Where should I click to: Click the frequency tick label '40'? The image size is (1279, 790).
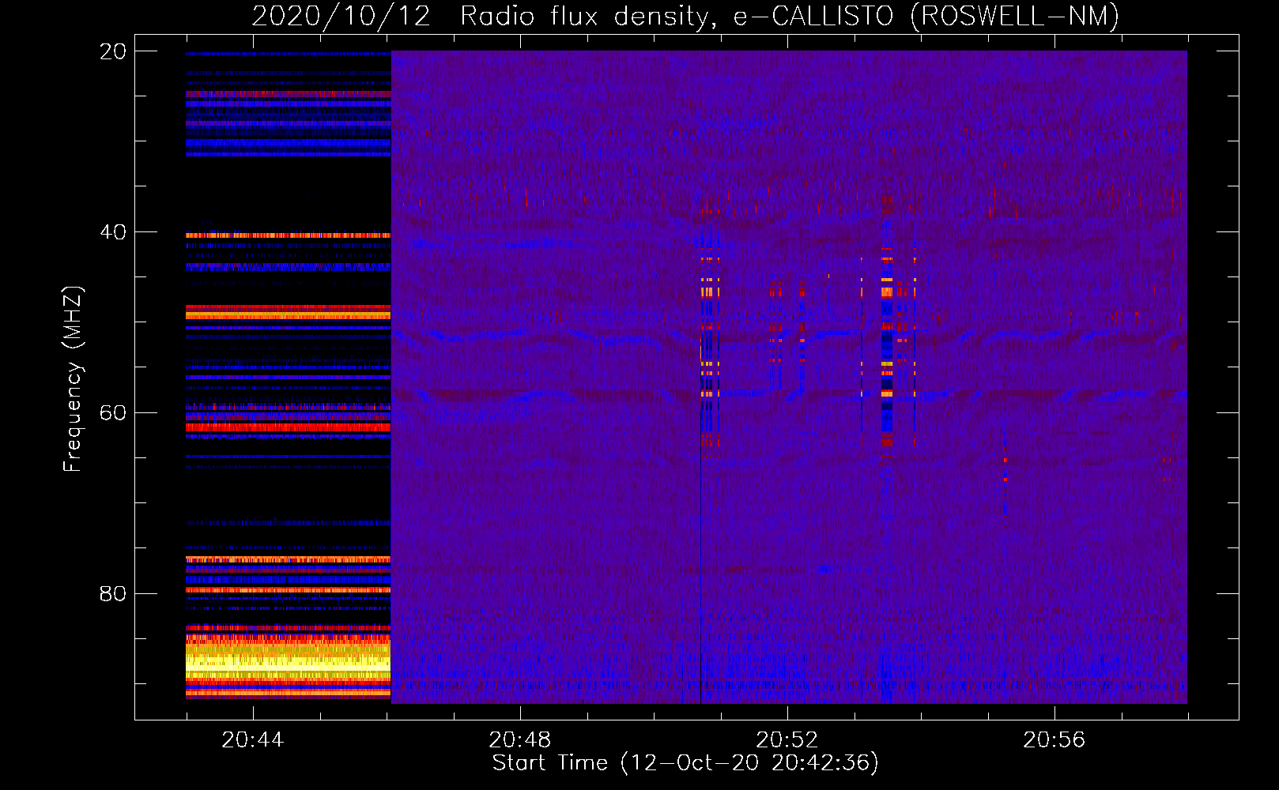click(x=113, y=232)
